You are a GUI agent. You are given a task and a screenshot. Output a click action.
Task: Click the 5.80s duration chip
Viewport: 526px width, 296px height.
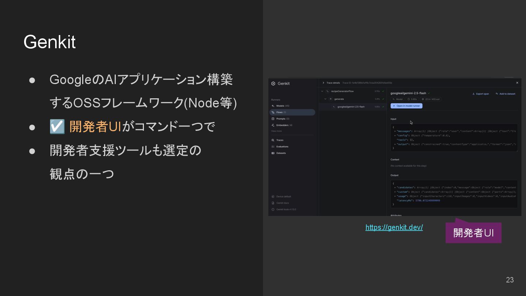tap(412, 99)
